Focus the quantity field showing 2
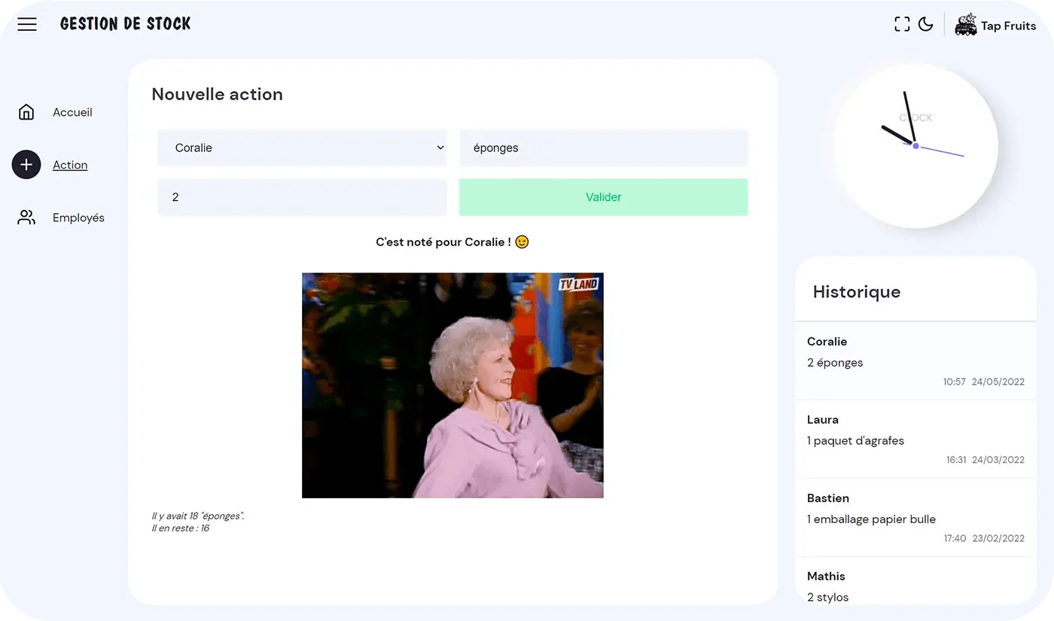1054x621 pixels. tap(302, 197)
